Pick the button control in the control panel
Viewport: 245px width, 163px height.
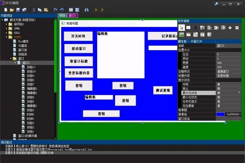coord(188,28)
